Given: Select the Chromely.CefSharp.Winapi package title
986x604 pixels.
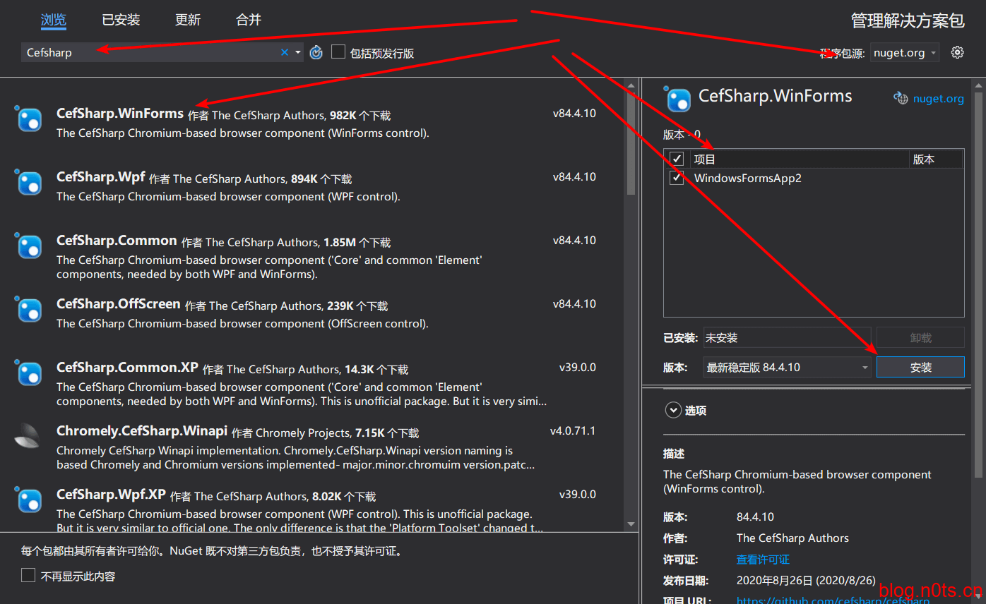Looking at the screenshot, I should (x=142, y=430).
